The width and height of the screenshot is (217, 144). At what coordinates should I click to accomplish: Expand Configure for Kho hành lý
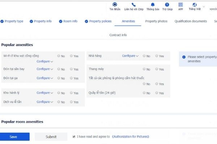(45, 93)
